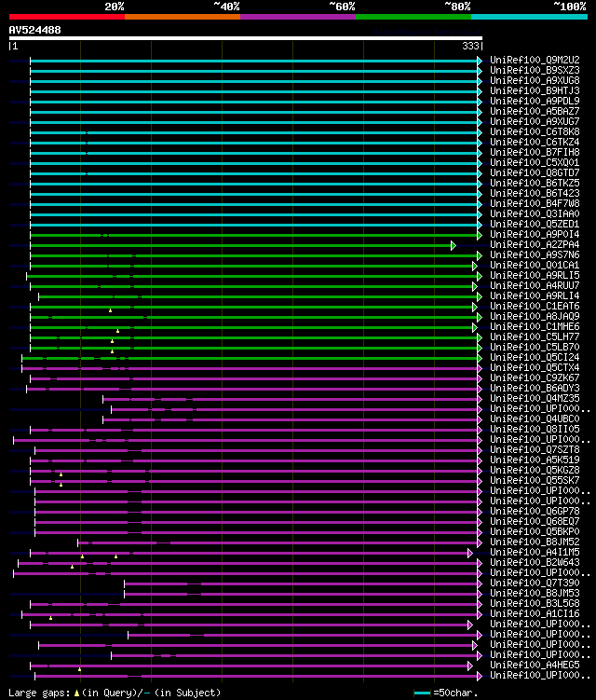
Task: Click the purple alignment bar for Q7T390
Action: point(303,584)
